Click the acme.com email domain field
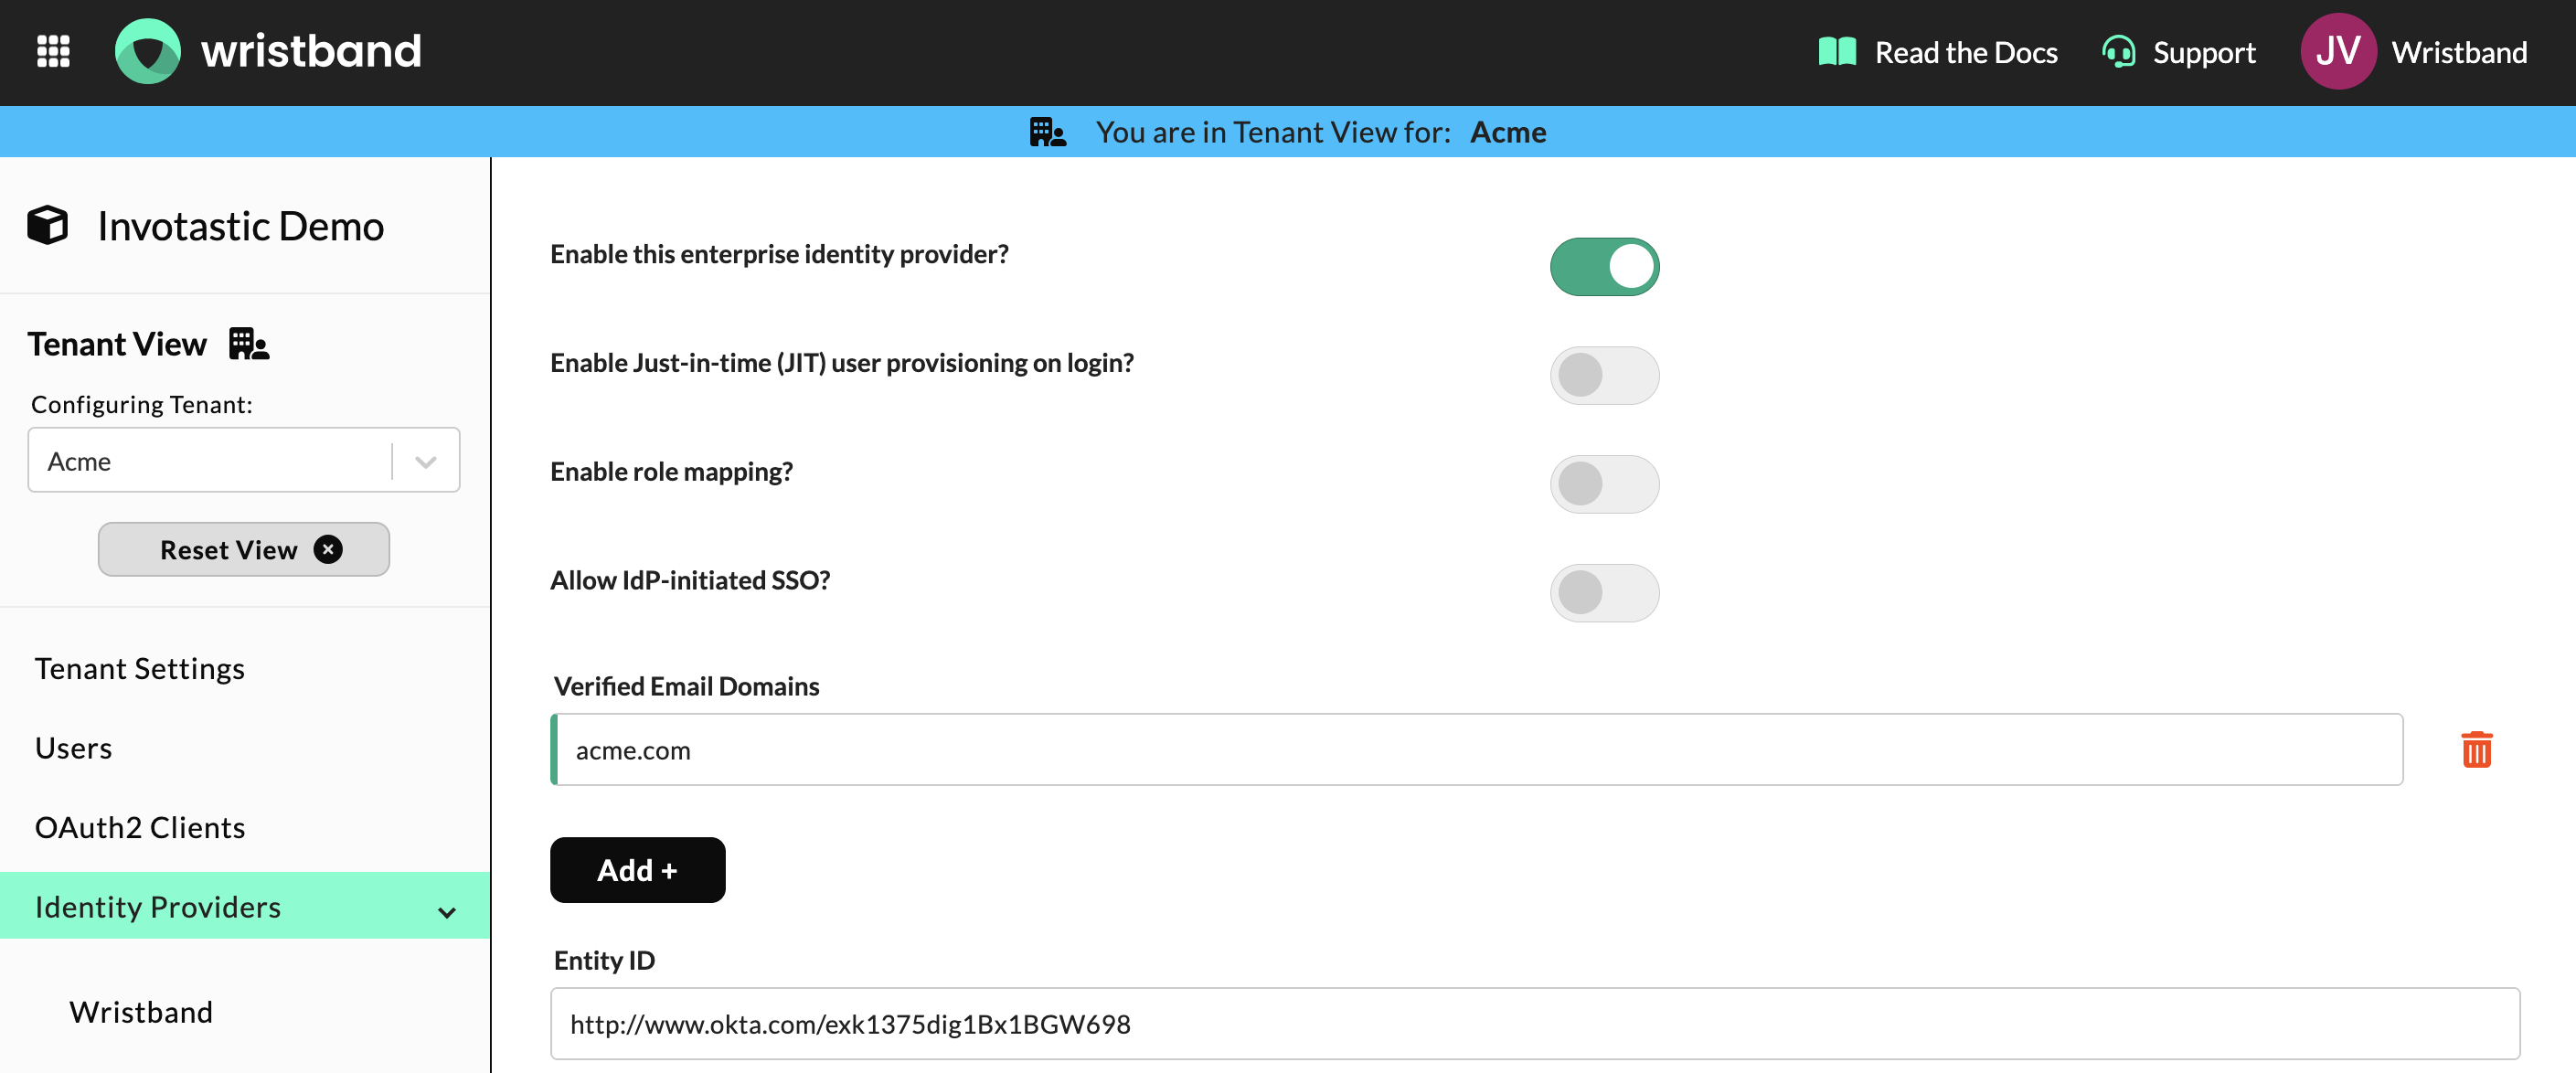 point(1477,749)
